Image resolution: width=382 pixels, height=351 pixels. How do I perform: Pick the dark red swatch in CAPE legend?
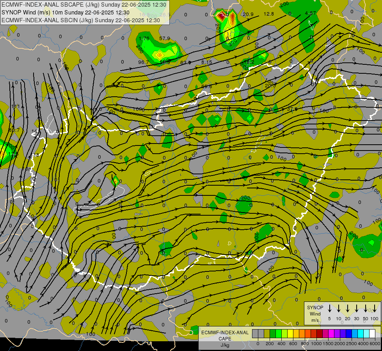(x=320, y=334)
